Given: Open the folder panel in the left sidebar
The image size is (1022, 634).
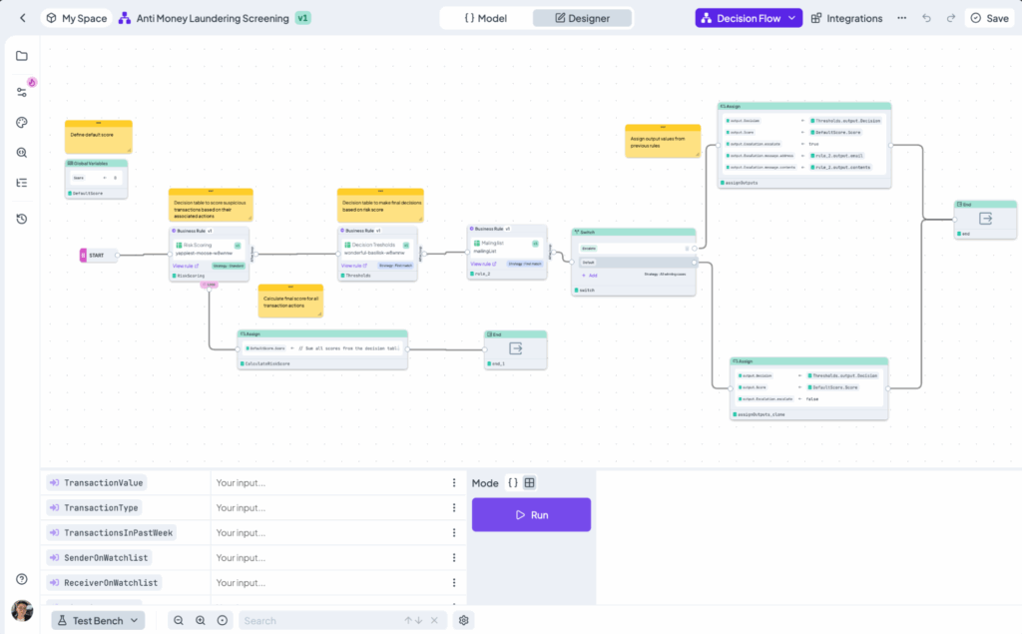Looking at the screenshot, I should pyautogui.click(x=22, y=56).
